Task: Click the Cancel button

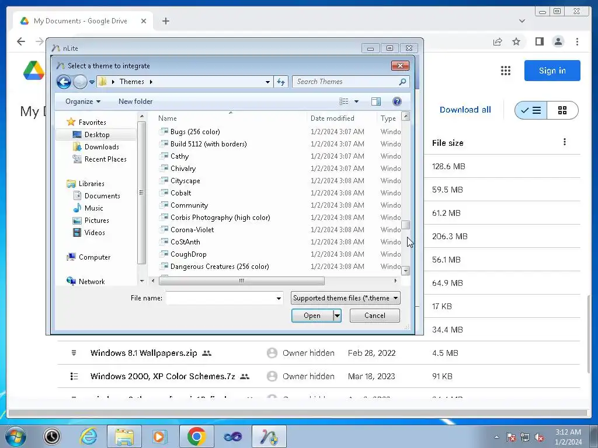Action: [374, 316]
